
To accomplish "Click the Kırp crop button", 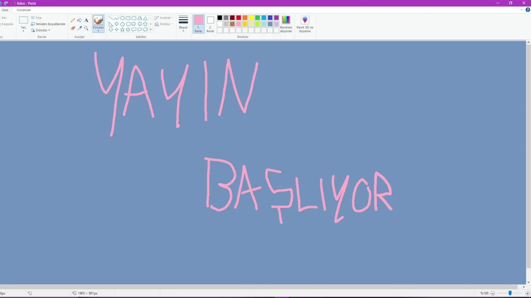I will point(37,18).
